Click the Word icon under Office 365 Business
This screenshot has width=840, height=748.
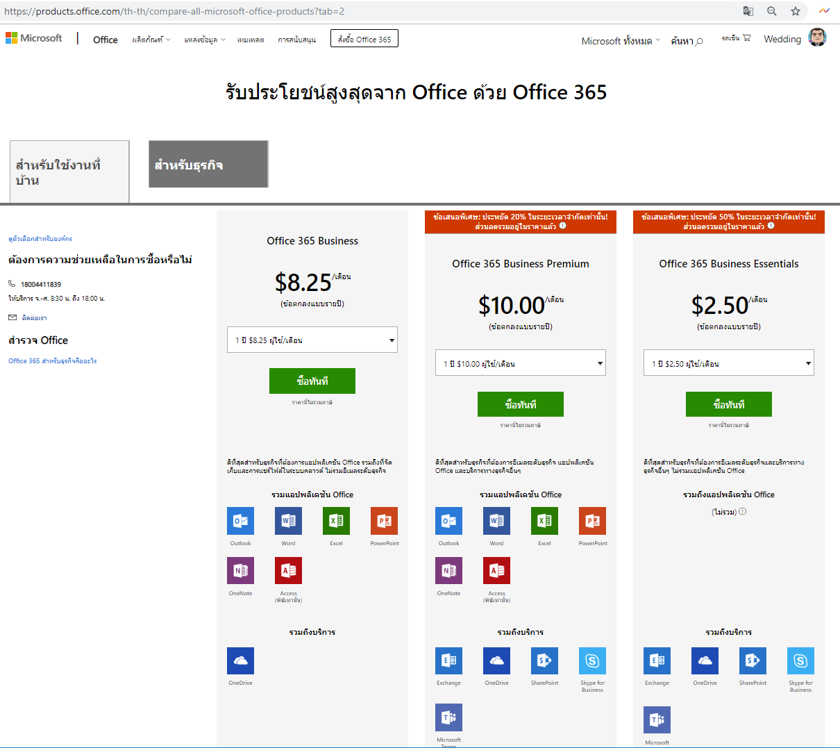(288, 521)
